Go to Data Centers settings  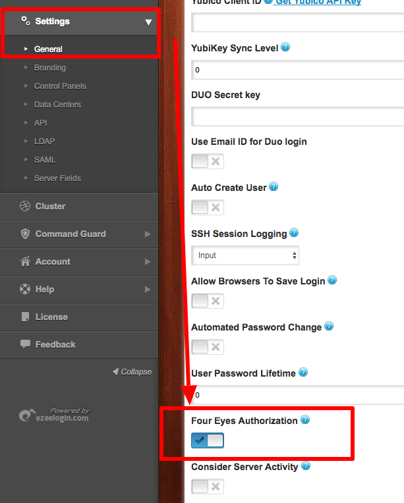(57, 105)
